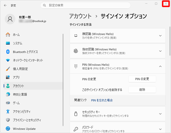The width and height of the screenshot is (171, 133).
Task: Select 個人用設定 in sidebar
Action: tap(33, 69)
